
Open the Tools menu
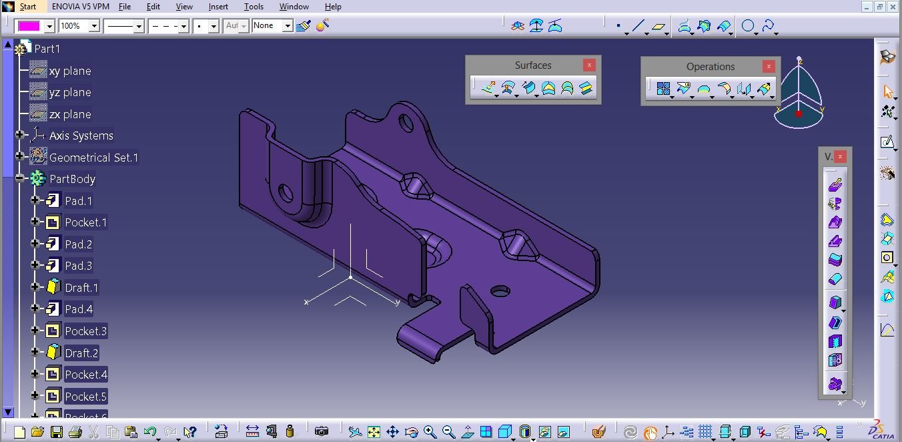point(254,7)
